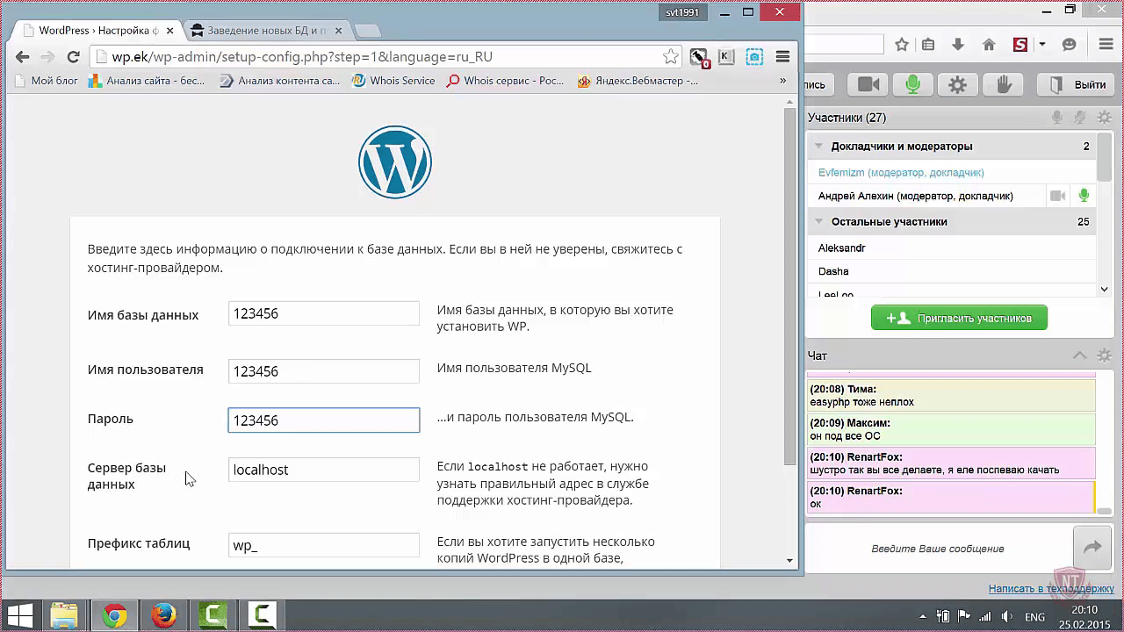Bookmark this page with the Chrome star
Viewport: 1124px width, 632px height.
[671, 57]
